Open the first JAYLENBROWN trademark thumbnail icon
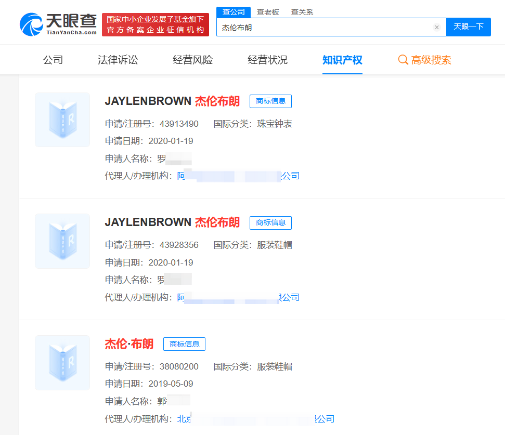 click(x=62, y=120)
